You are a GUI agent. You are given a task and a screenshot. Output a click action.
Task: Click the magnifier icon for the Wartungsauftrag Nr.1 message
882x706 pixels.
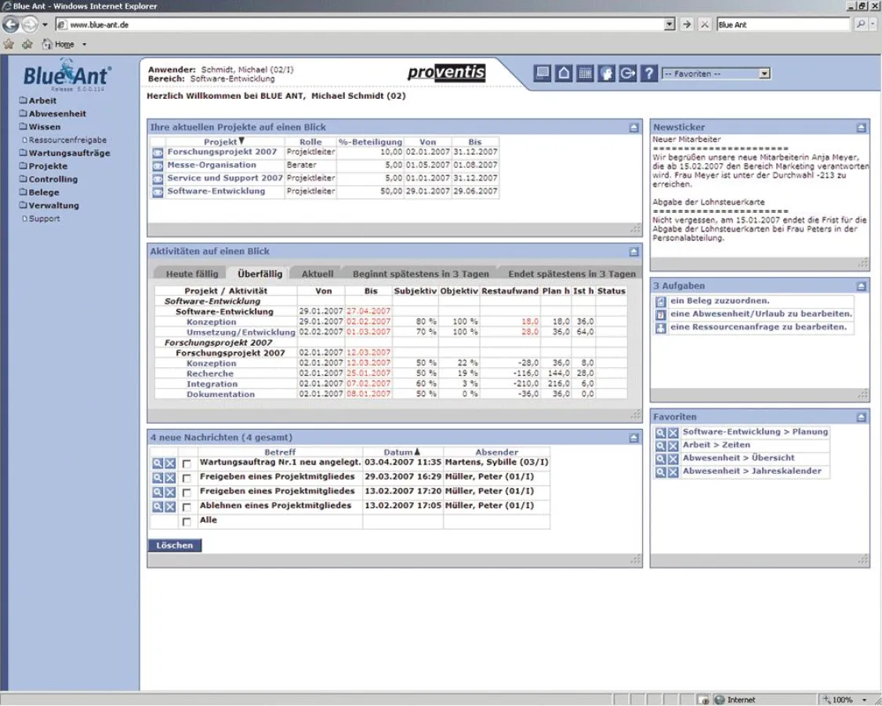pos(157,464)
